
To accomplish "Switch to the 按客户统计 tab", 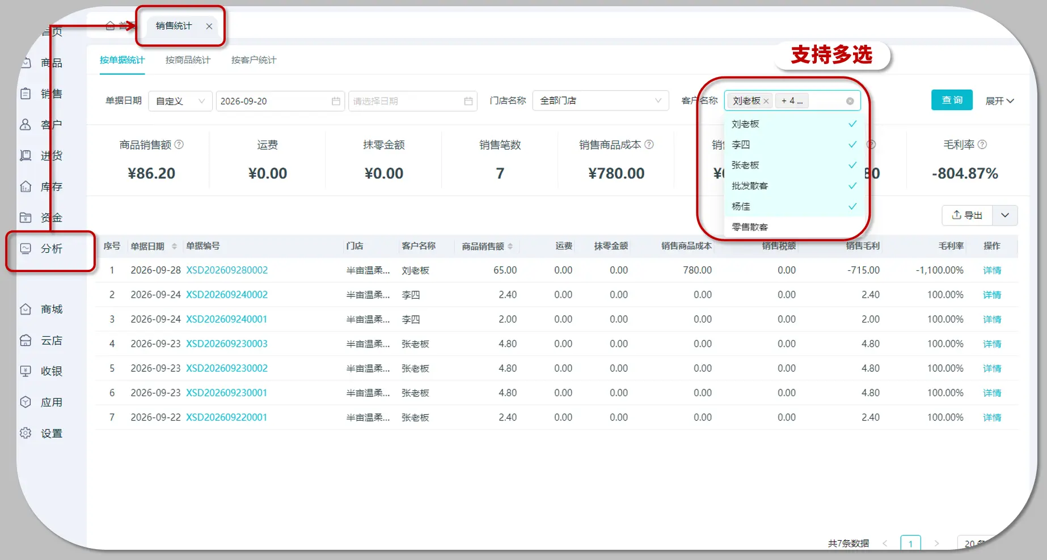I will coord(254,60).
